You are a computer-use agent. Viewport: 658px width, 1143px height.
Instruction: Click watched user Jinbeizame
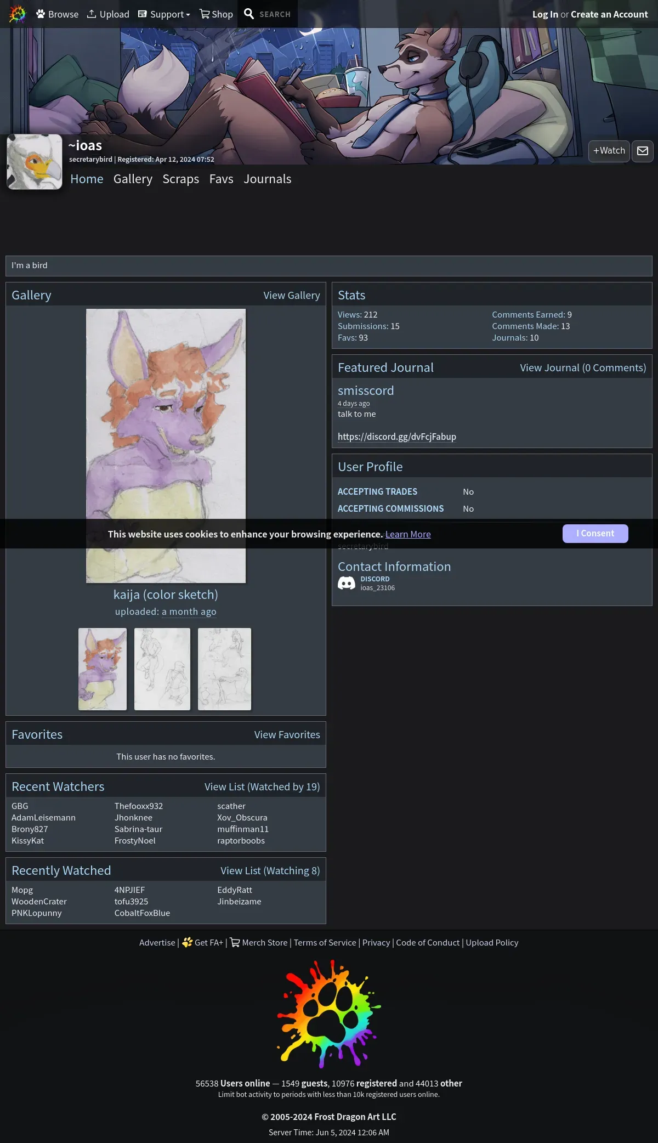pos(239,901)
